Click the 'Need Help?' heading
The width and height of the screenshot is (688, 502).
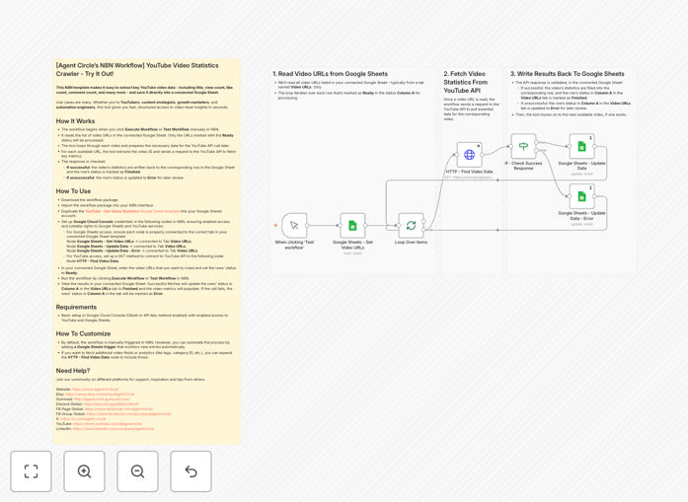[73, 371]
